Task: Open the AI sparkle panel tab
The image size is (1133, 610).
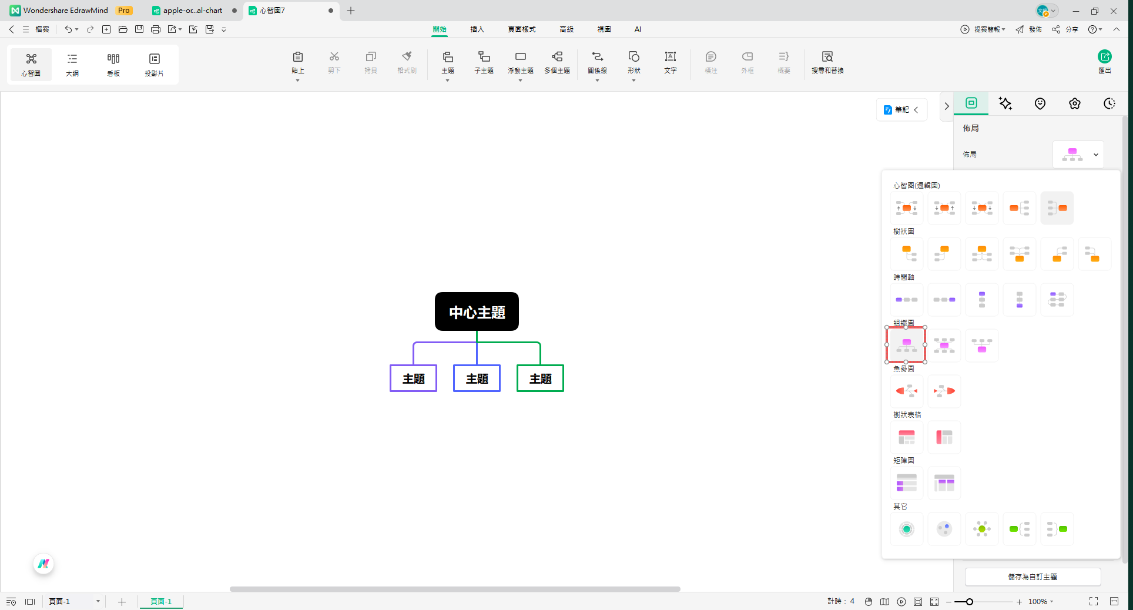Action: point(1005,103)
